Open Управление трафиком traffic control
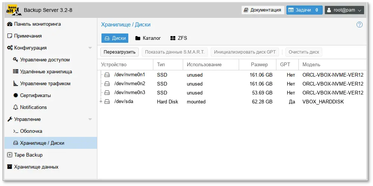 click(45, 84)
